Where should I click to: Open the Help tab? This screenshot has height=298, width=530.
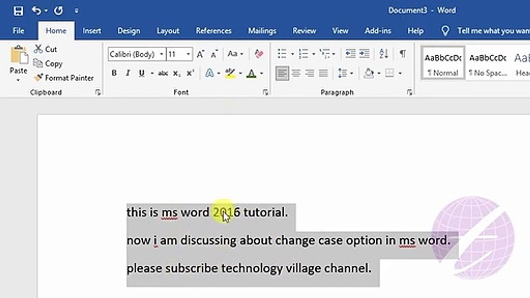[x=415, y=31]
